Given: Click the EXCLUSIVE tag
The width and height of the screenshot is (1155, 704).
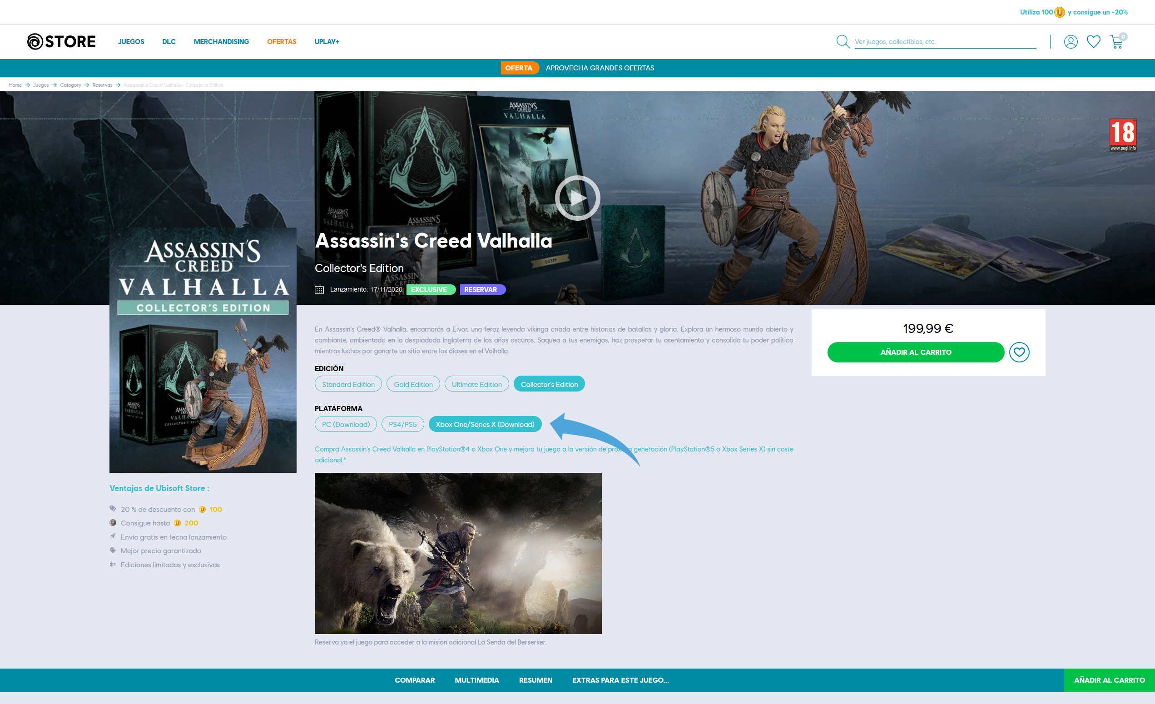Looking at the screenshot, I should [x=431, y=290].
